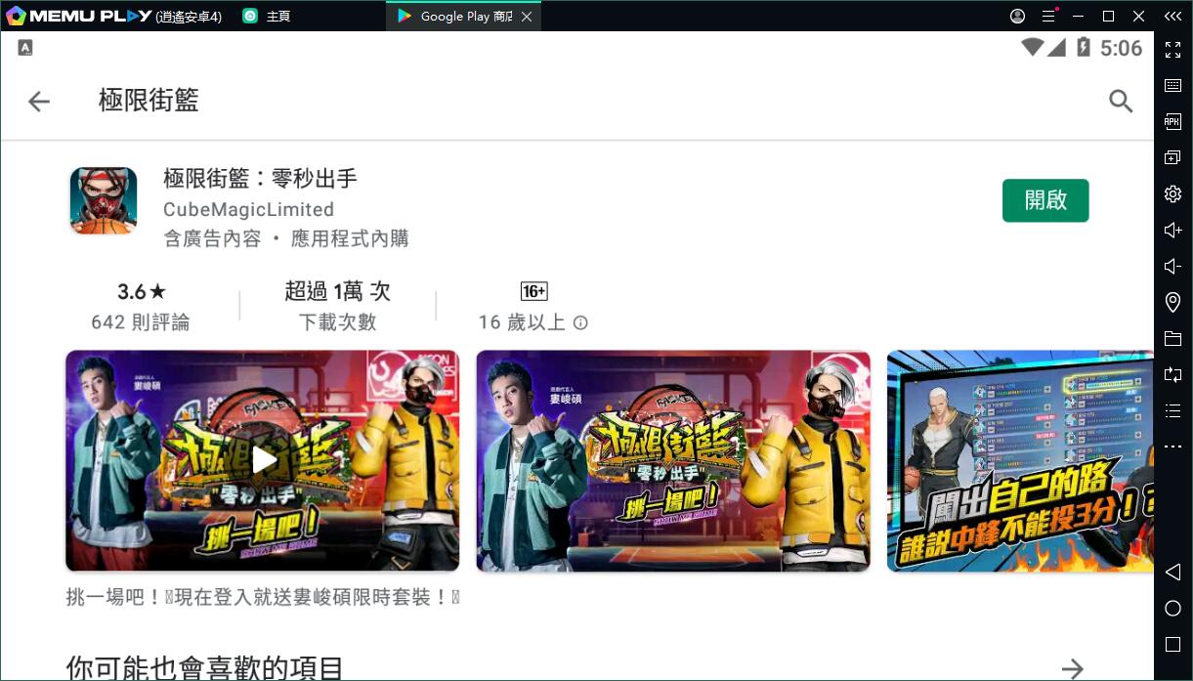The image size is (1193, 681).
Task: Expand the 你可能也會喜歡的項目 section arrow
Action: pyautogui.click(x=1073, y=668)
